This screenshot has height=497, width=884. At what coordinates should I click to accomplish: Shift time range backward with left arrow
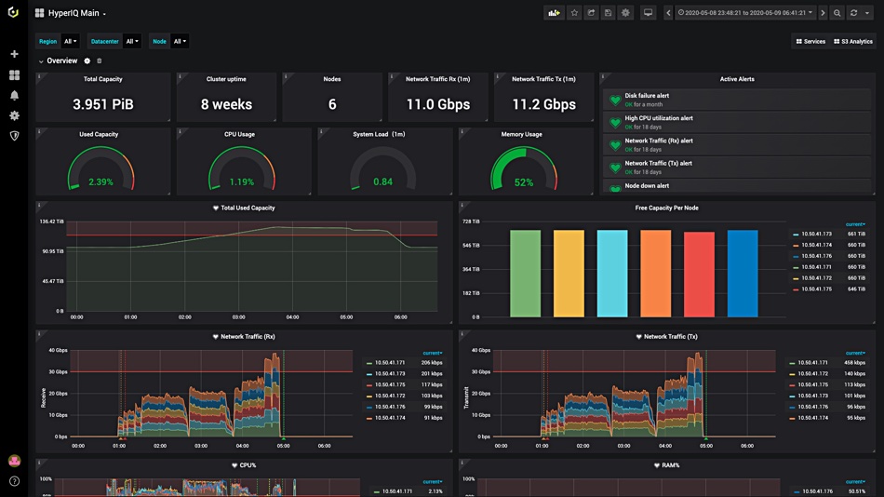[669, 13]
